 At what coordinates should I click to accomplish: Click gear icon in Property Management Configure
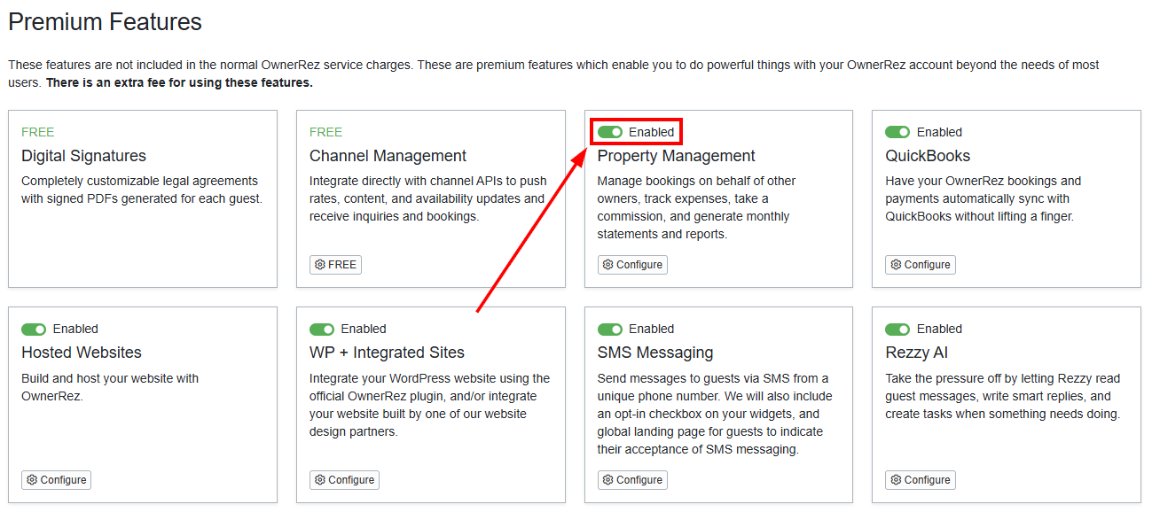pos(607,265)
